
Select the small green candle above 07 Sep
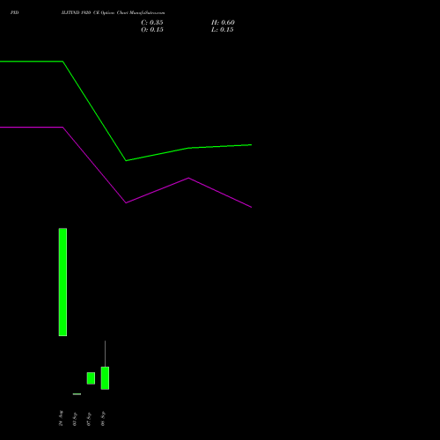tap(91, 378)
